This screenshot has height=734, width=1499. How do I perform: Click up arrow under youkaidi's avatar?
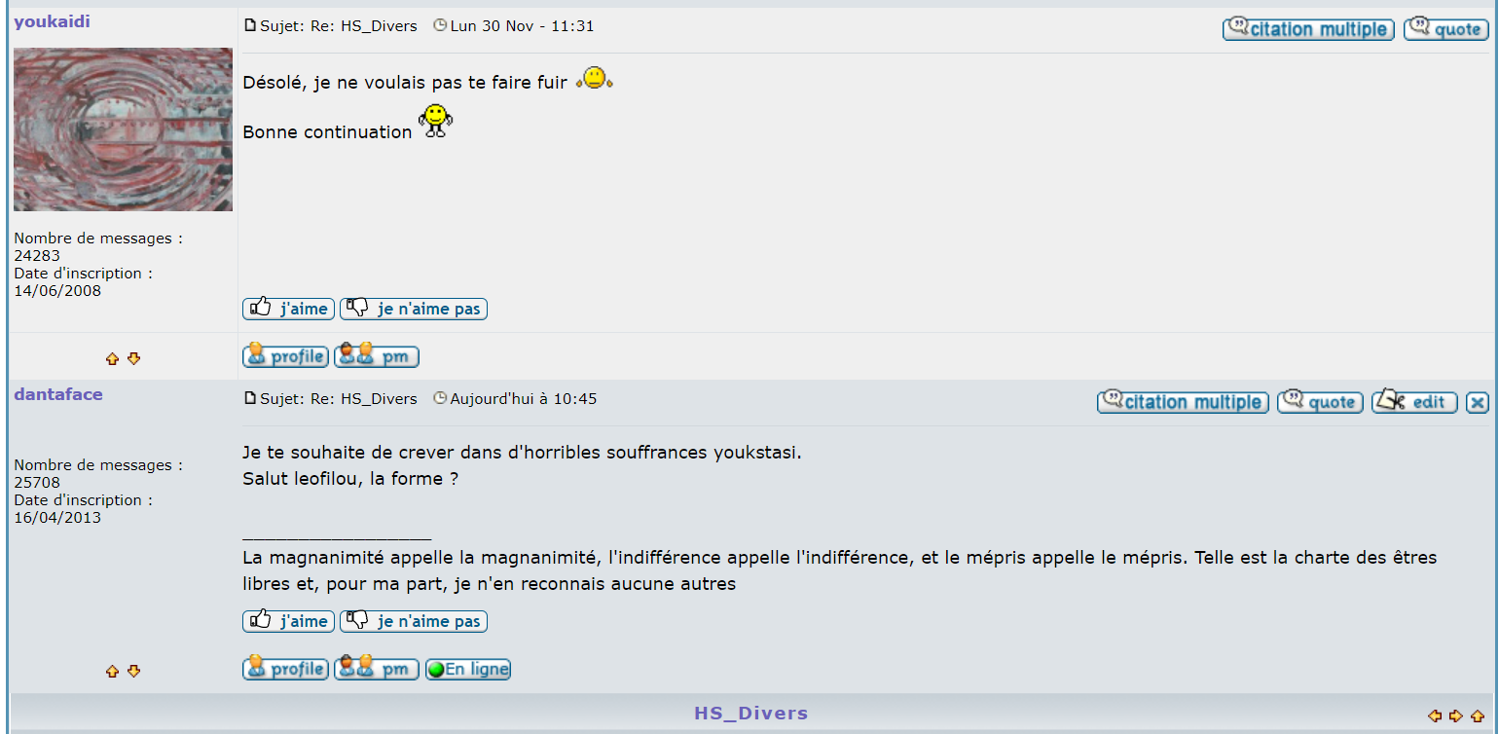112,359
